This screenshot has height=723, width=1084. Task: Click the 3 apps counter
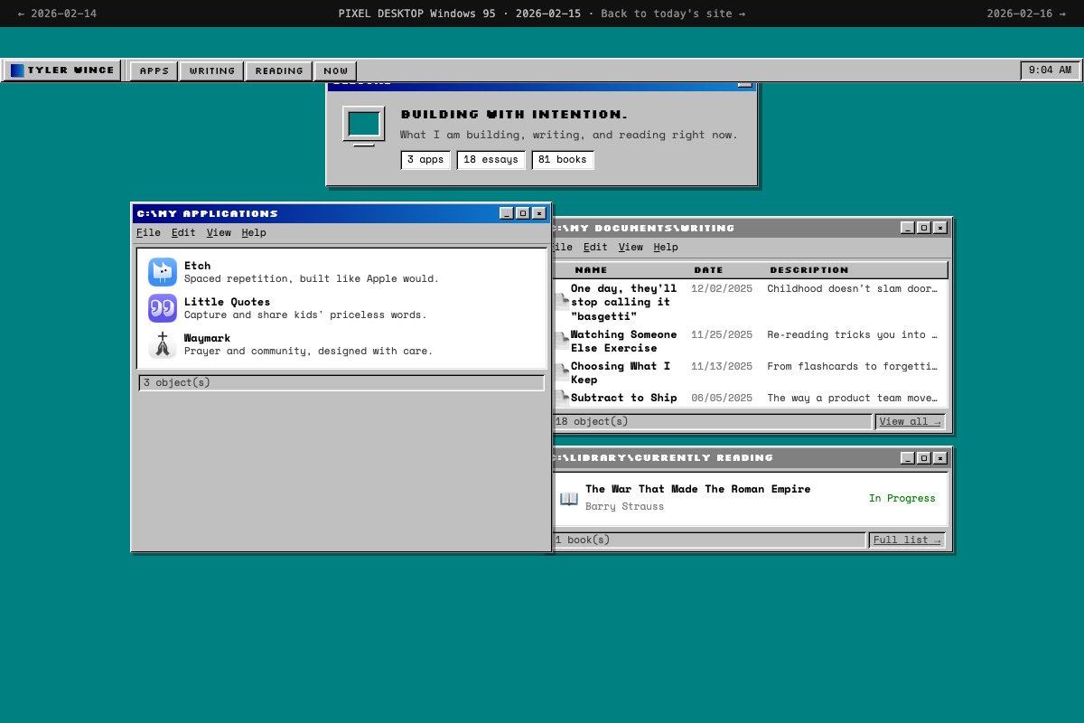coord(425,160)
